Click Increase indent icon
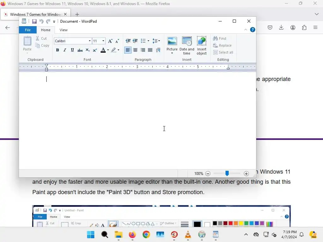323x242 pixels. [x=135, y=41]
